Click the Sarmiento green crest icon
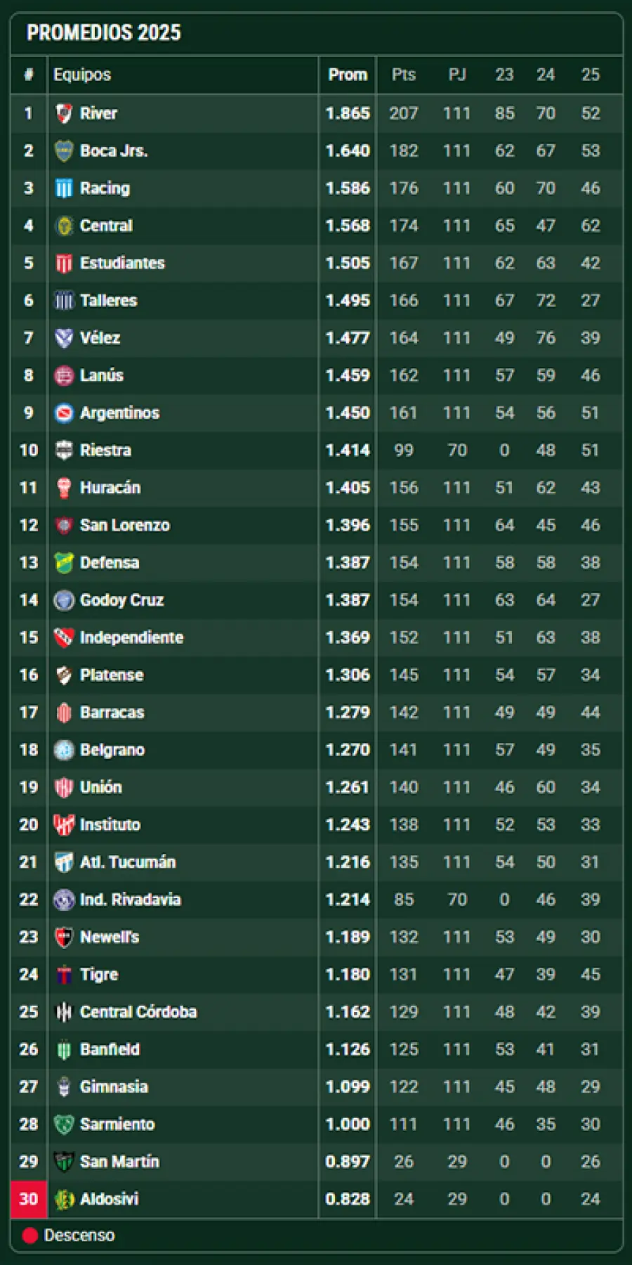This screenshot has width=632, height=1265. click(x=64, y=1124)
